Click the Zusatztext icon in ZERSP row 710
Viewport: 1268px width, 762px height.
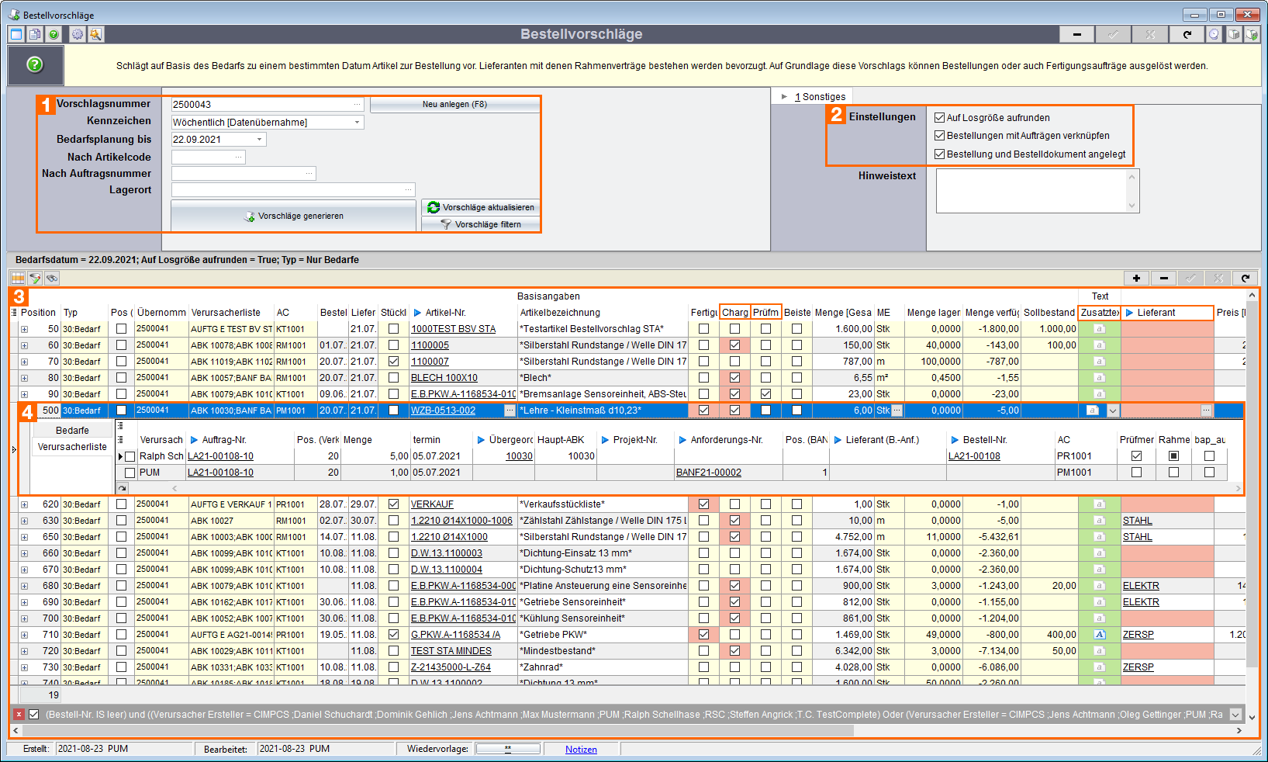click(x=1099, y=635)
